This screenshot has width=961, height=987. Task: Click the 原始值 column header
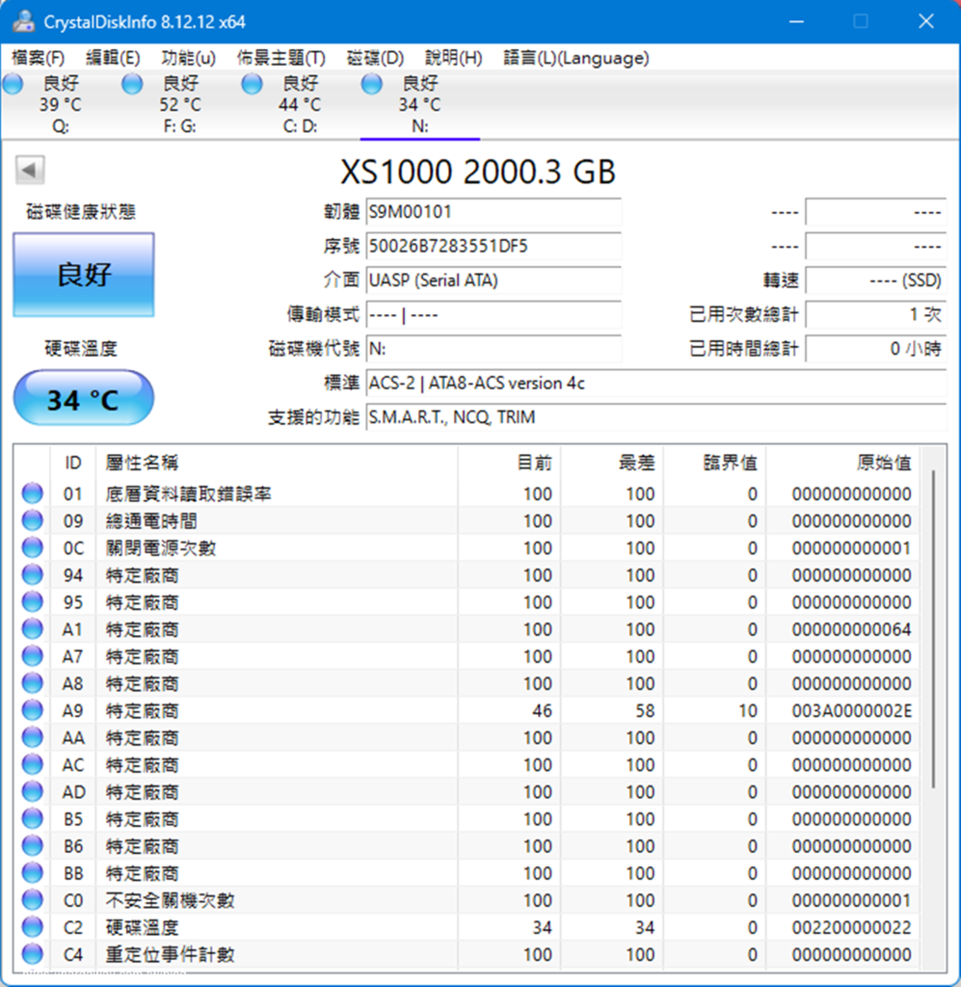tap(842, 464)
